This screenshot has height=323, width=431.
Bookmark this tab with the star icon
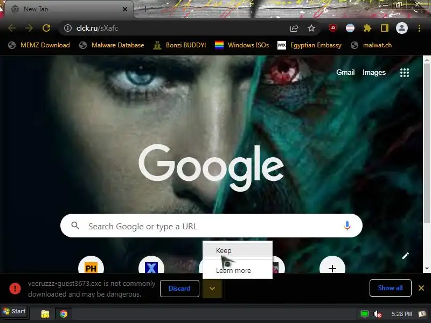[x=311, y=28]
